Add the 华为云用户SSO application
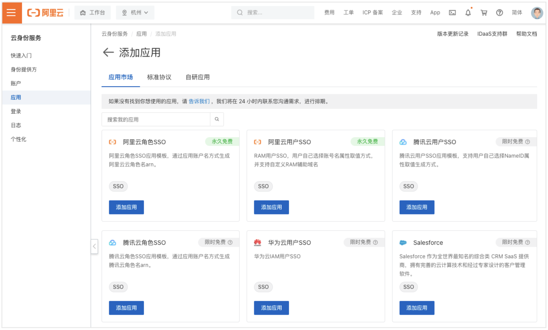The image size is (548, 330). point(271,308)
